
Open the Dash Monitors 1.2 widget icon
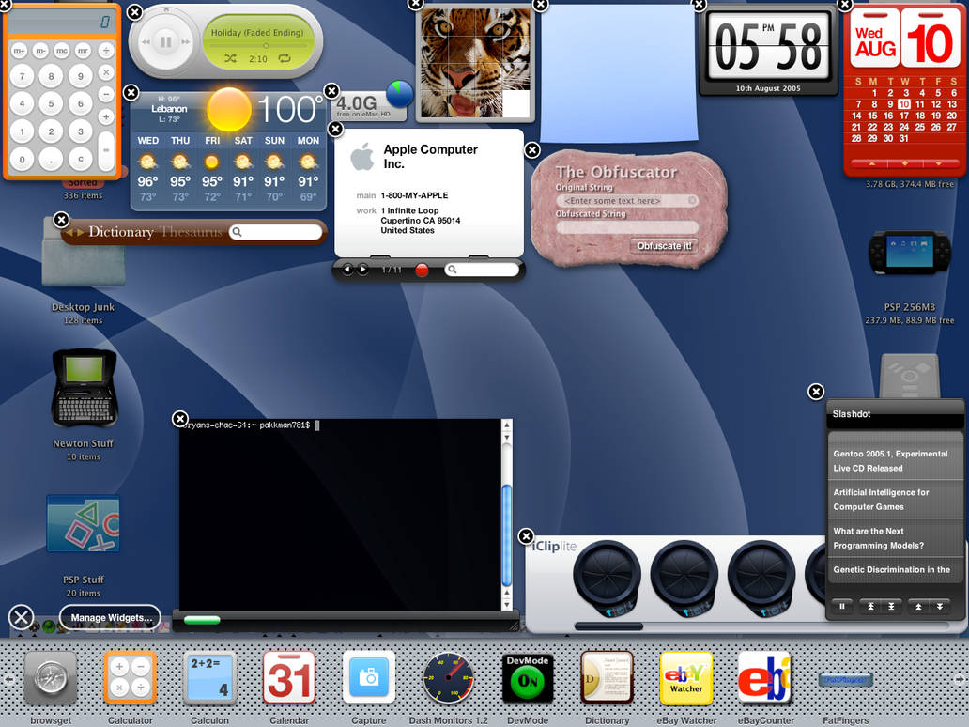(448, 678)
